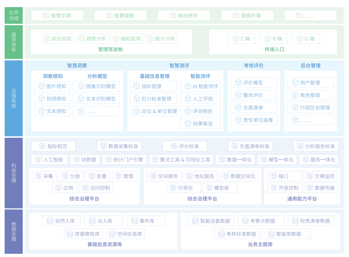Open the 结果推送 module
This screenshot has width=349, height=257.
pyautogui.click(x=200, y=124)
